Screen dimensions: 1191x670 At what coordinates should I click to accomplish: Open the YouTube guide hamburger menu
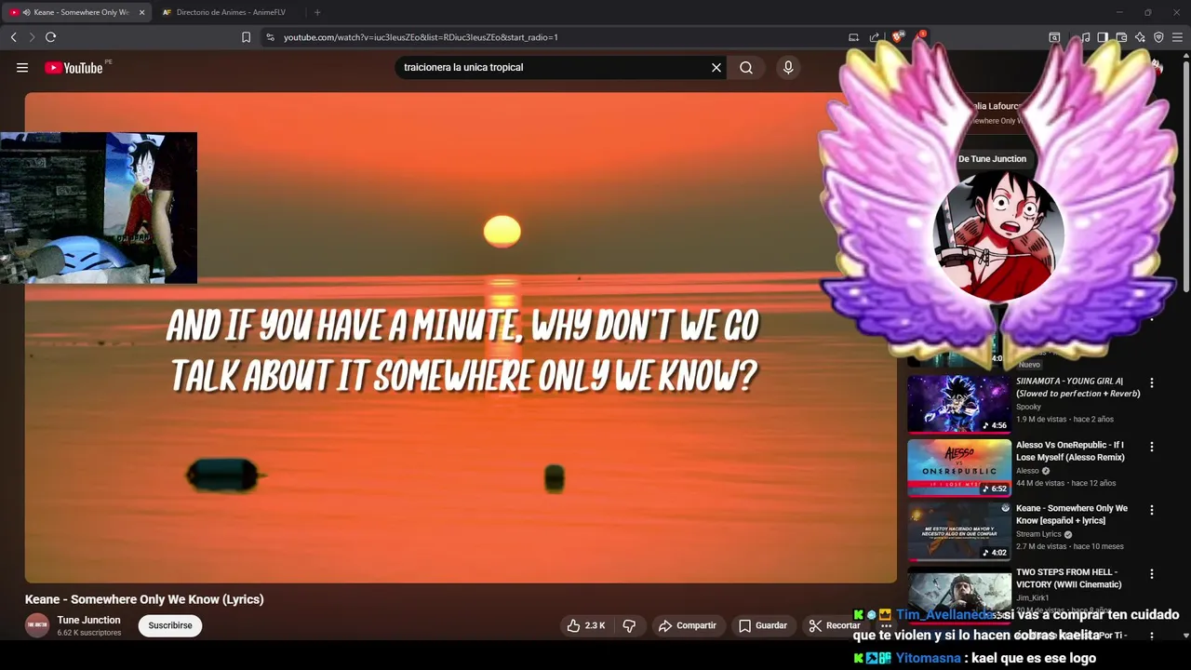[22, 67]
